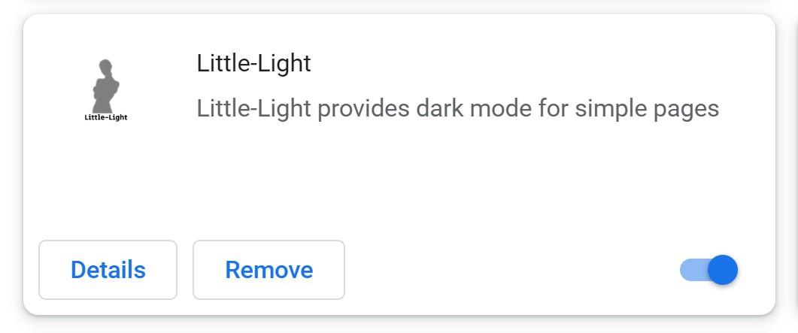798x333 pixels.
Task: Turn off Little-Light using its switch
Action: [708, 270]
